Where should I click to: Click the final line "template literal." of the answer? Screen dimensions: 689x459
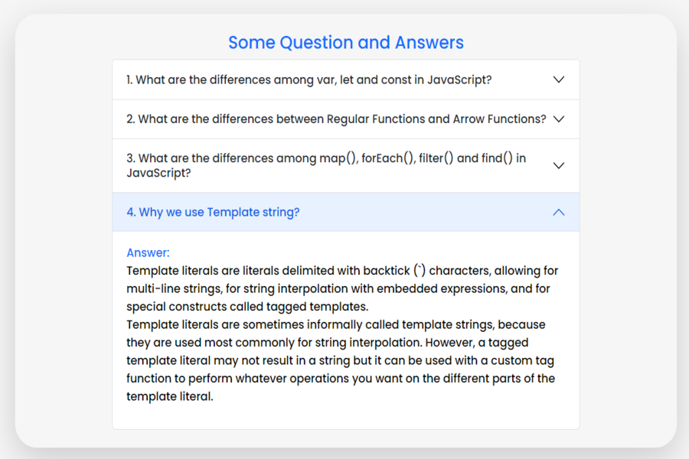point(169,396)
